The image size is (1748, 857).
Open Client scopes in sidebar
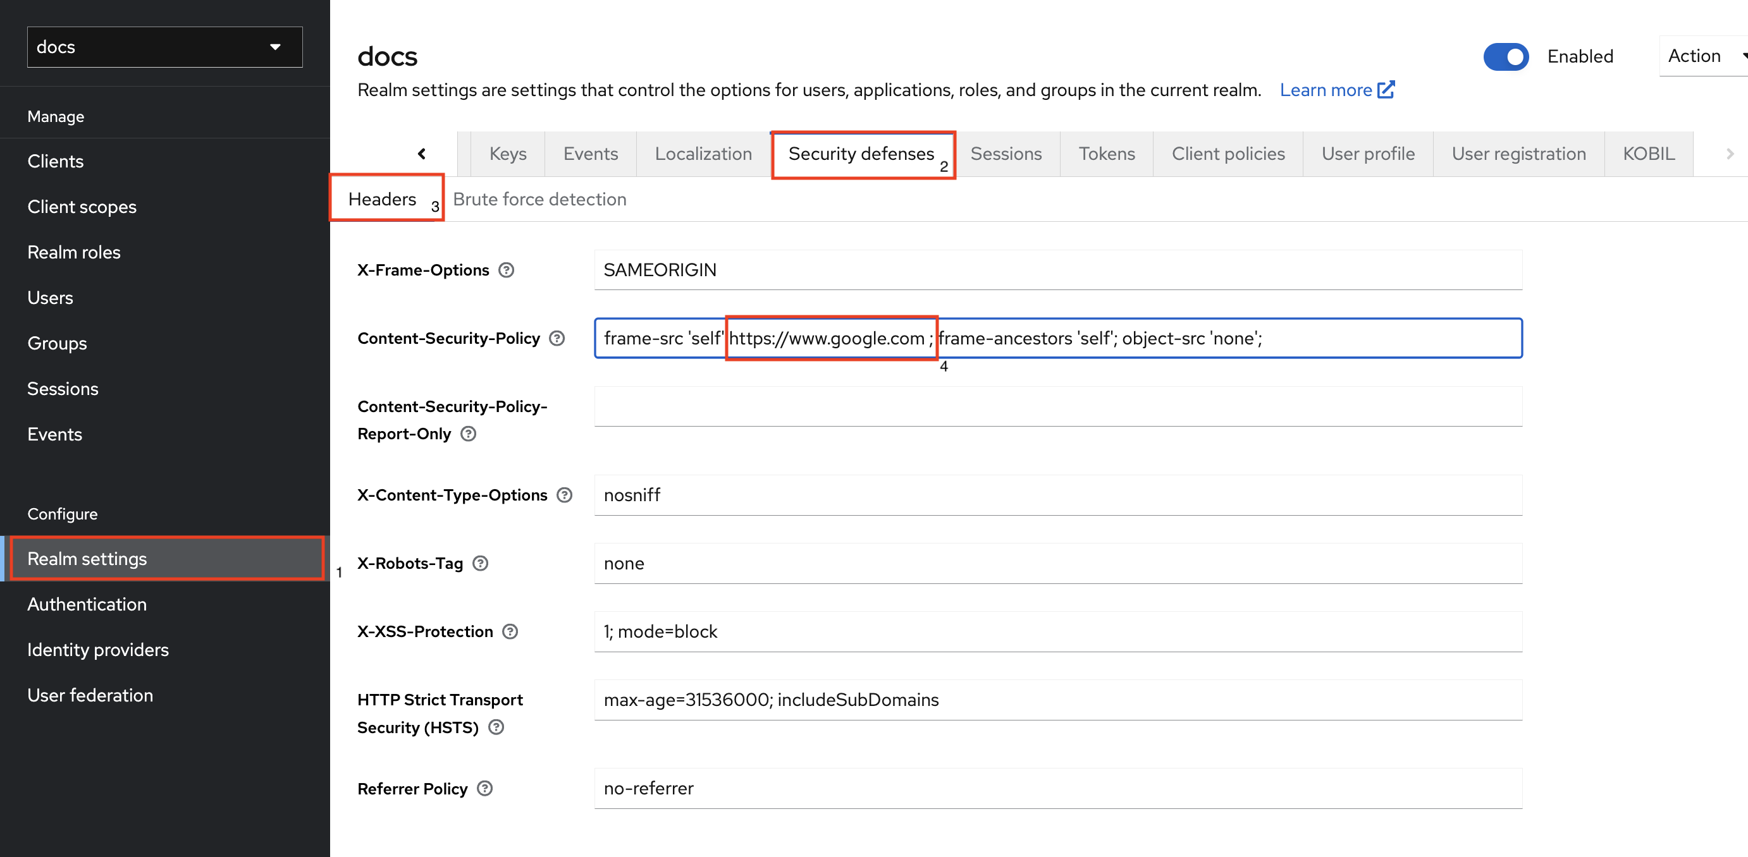(x=165, y=207)
